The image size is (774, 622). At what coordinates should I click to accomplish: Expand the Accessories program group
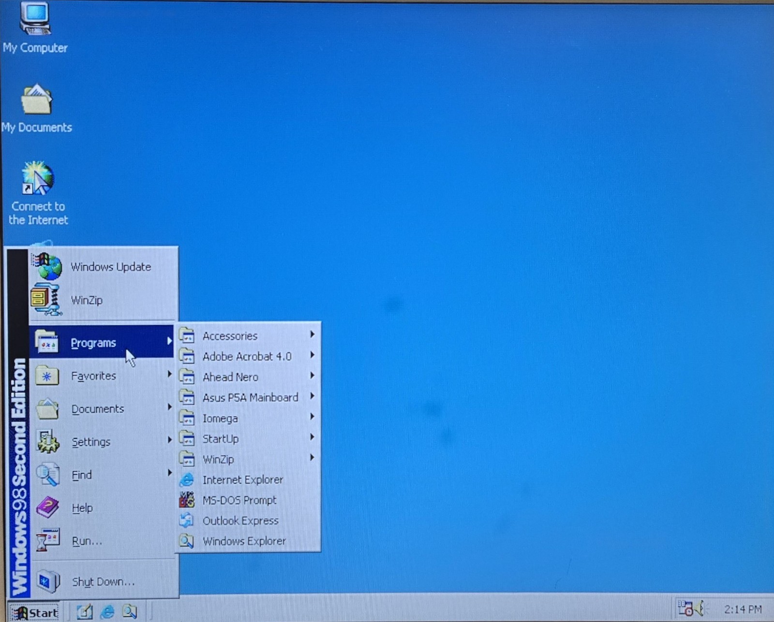(x=247, y=335)
